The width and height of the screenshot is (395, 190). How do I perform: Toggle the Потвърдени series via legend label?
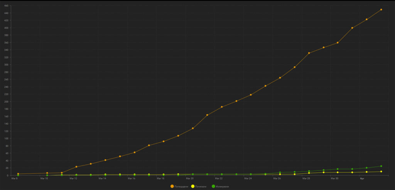click(x=181, y=187)
